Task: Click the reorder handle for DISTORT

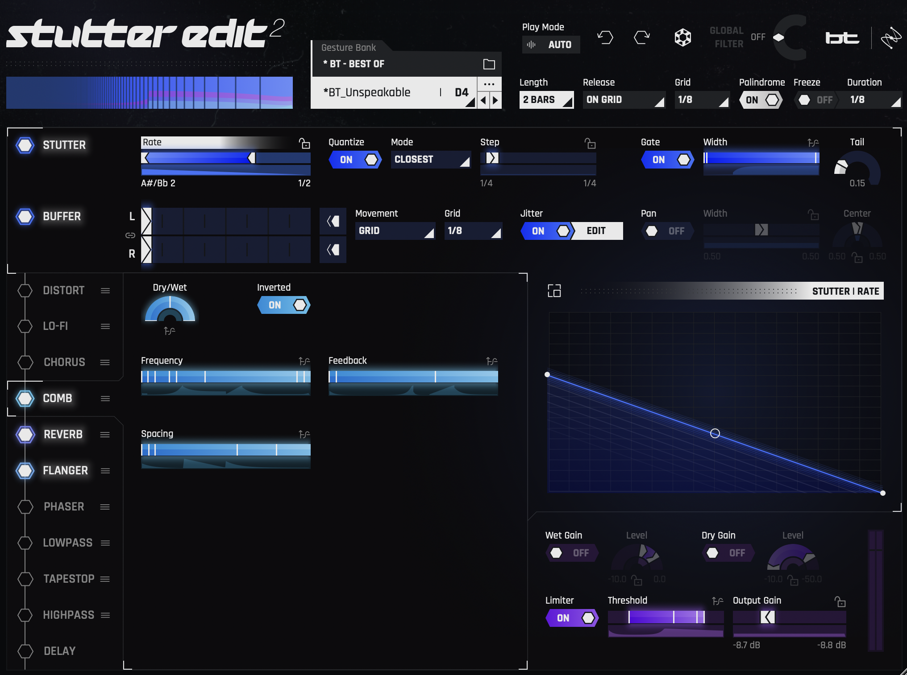Action: point(105,291)
